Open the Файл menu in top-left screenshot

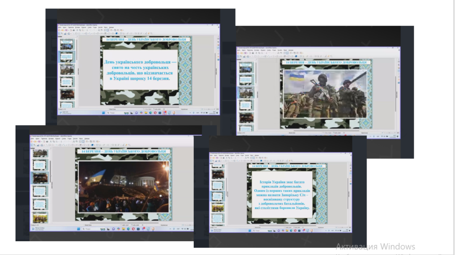(x=60, y=27)
